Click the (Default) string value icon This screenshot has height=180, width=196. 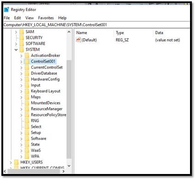(78, 40)
